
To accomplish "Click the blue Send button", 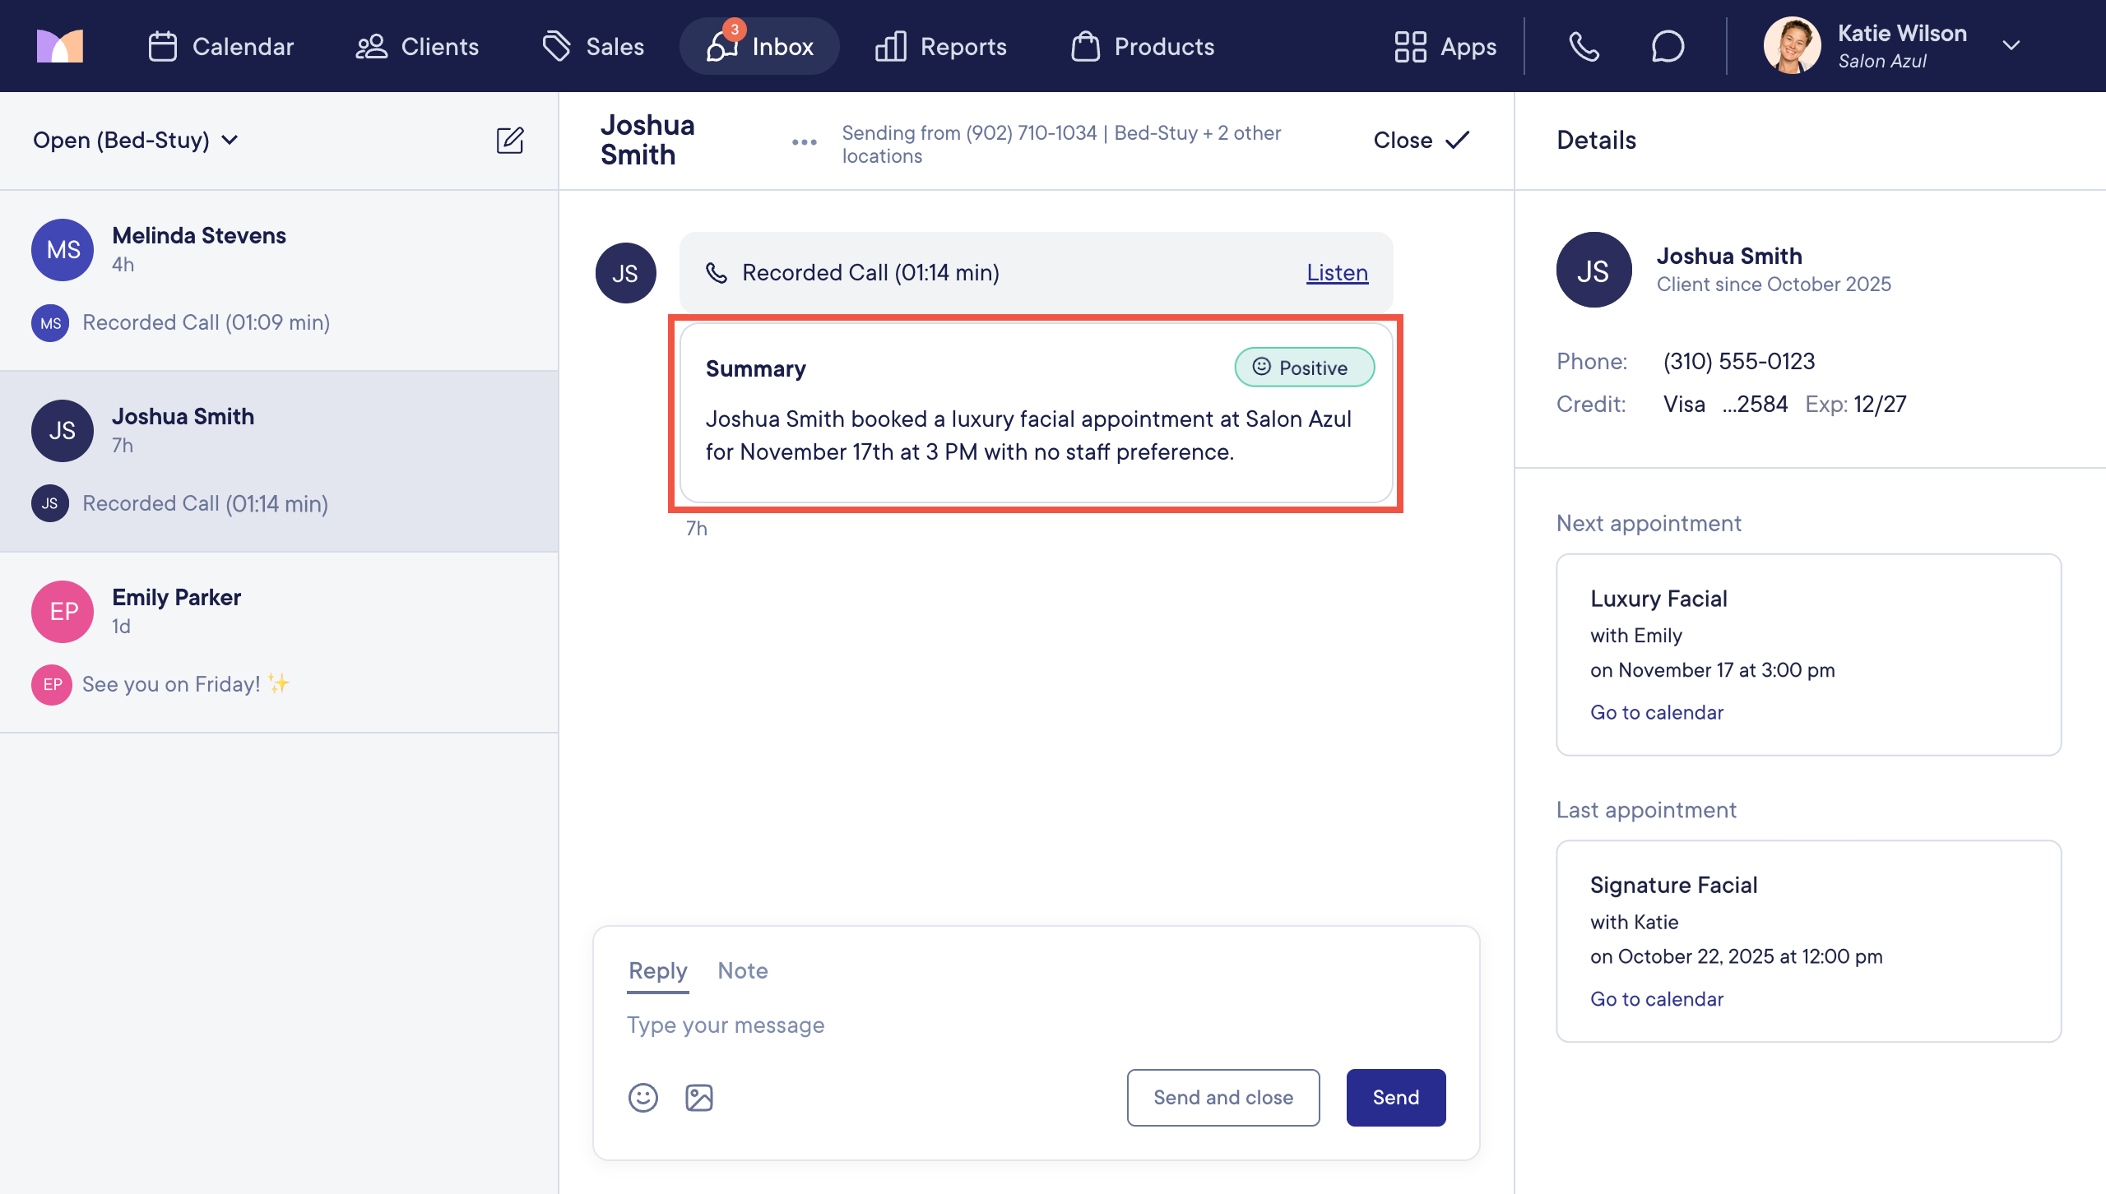I will (x=1395, y=1098).
